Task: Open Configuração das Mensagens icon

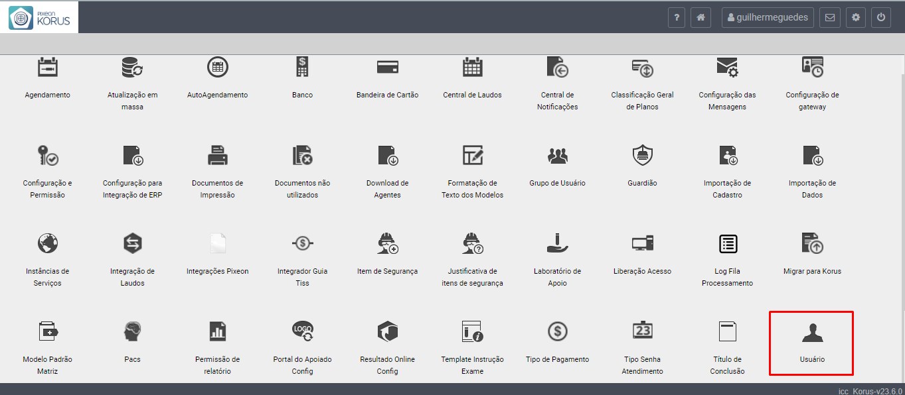Action: point(727,68)
